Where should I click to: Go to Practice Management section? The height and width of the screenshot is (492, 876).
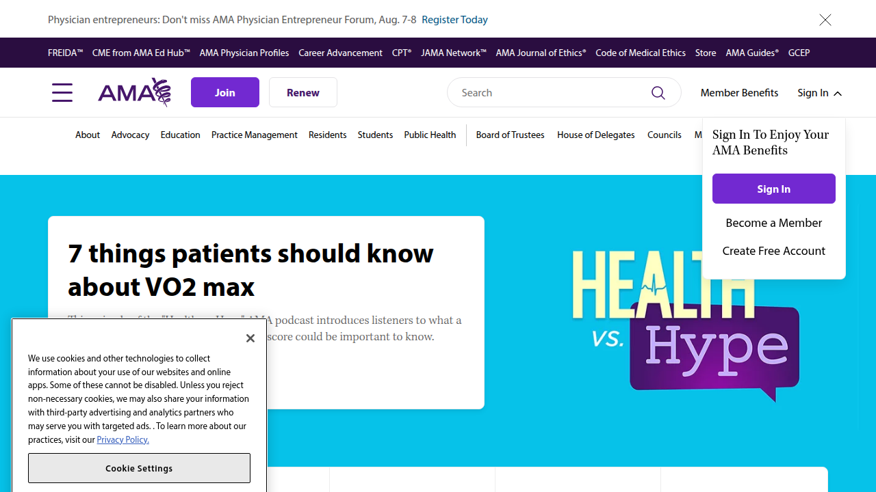pyautogui.click(x=255, y=135)
